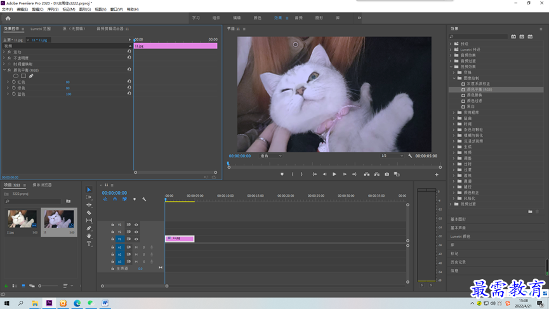Create new custom bin in Effects panel
This screenshot has height=309, width=549.
click(530, 211)
